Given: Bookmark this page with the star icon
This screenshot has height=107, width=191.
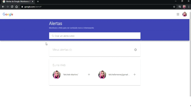Looking at the screenshot, I should coord(174,7).
